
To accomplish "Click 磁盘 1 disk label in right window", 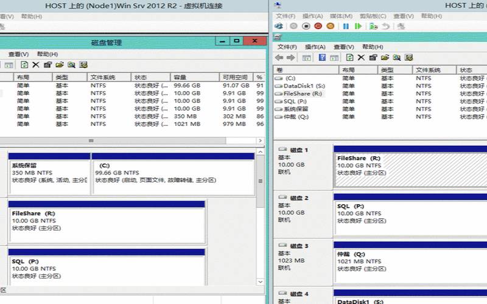I will click(298, 150).
